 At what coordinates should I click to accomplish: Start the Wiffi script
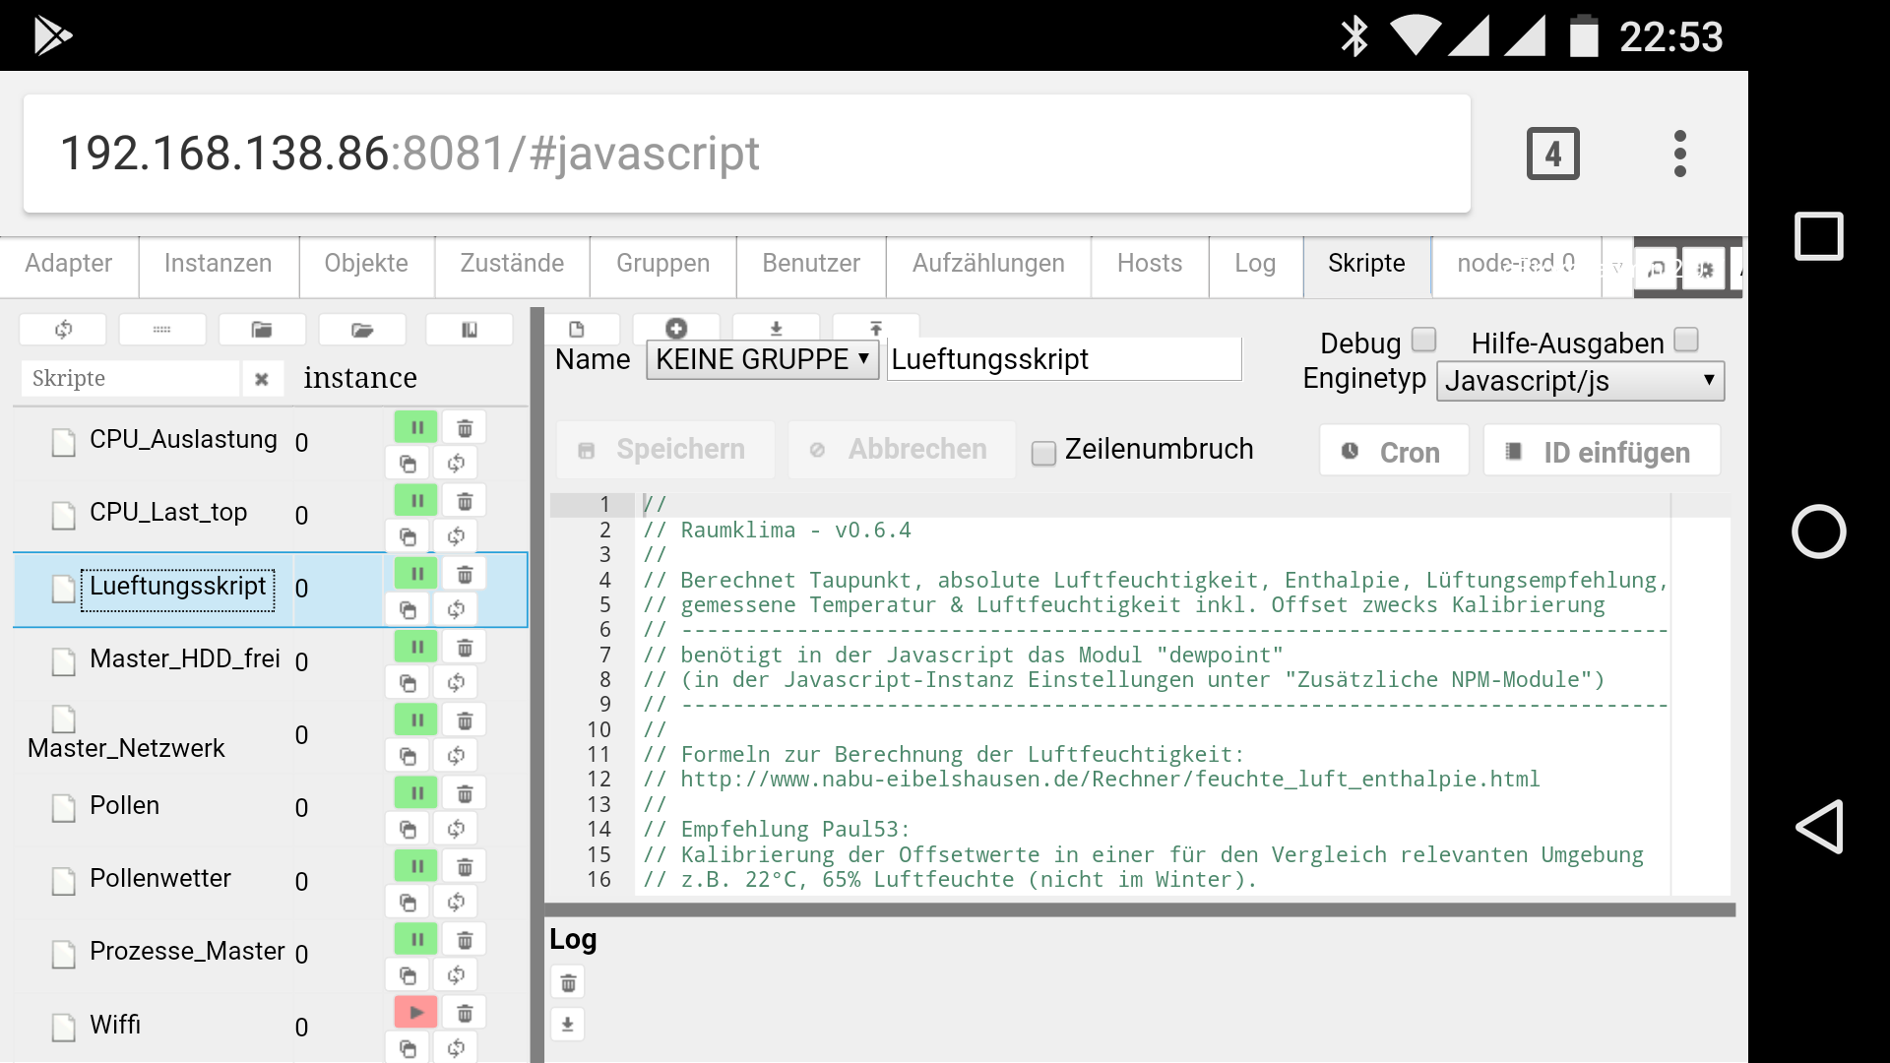(416, 1013)
